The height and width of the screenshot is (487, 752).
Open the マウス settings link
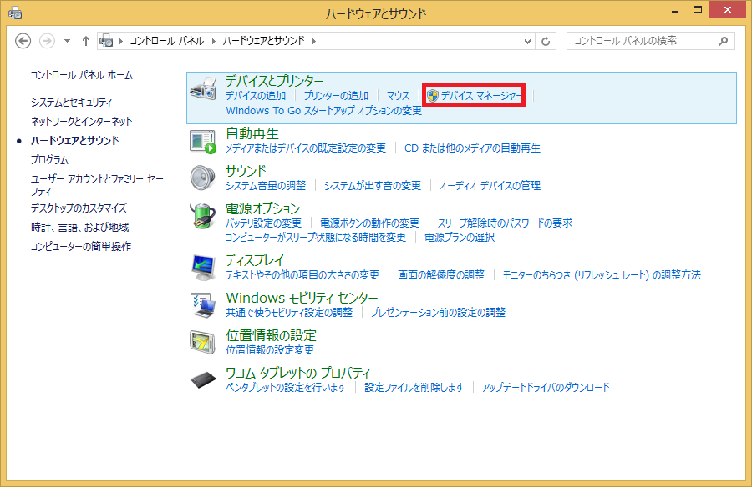(399, 96)
